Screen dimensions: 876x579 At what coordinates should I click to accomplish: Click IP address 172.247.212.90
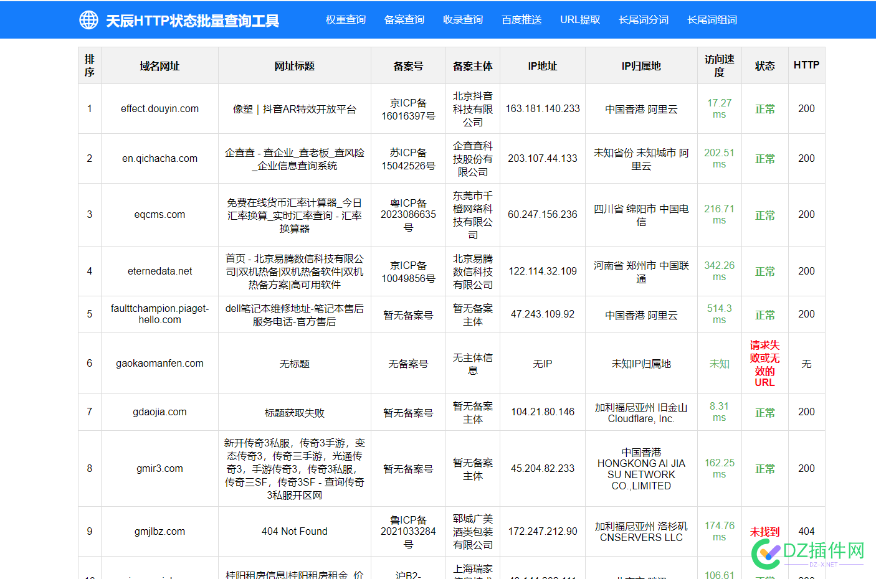coord(543,531)
